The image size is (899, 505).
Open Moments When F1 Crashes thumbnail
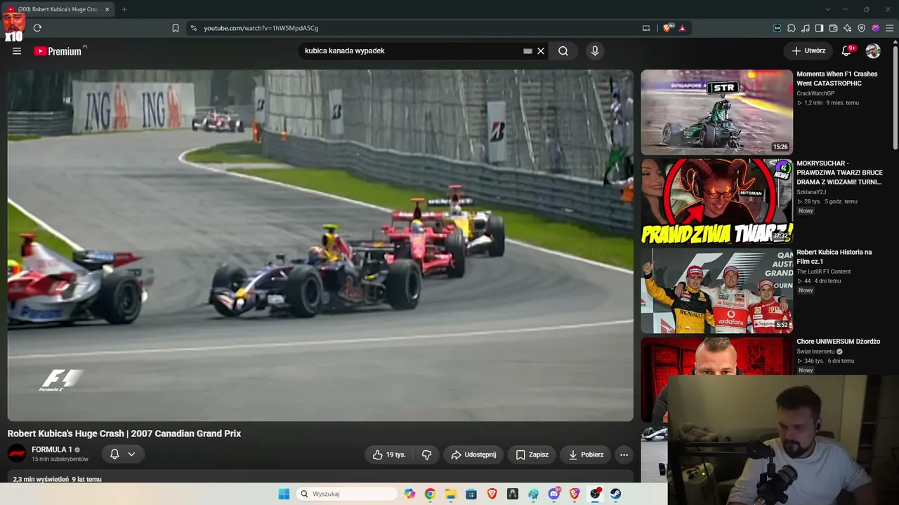coord(716,112)
